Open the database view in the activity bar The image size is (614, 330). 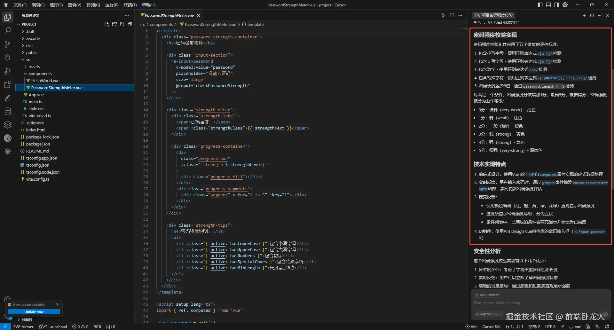[x=8, y=111]
